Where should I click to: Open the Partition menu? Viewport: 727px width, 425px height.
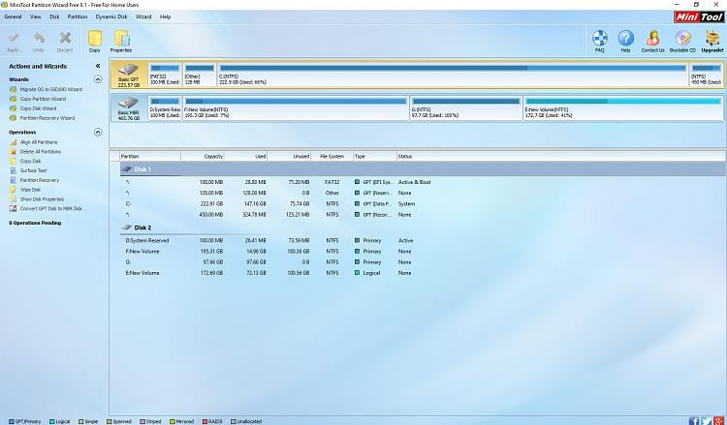(78, 16)
